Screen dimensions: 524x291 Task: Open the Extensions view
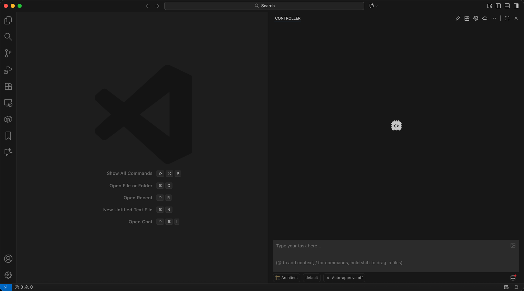tap(8, 86)
